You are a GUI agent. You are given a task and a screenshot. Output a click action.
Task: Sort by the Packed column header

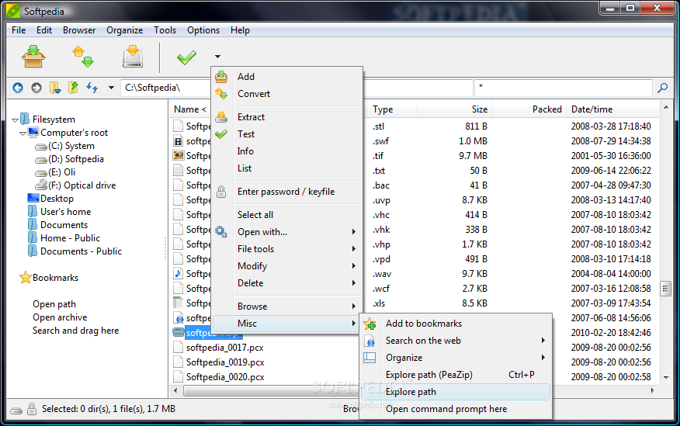pos(528,109)
